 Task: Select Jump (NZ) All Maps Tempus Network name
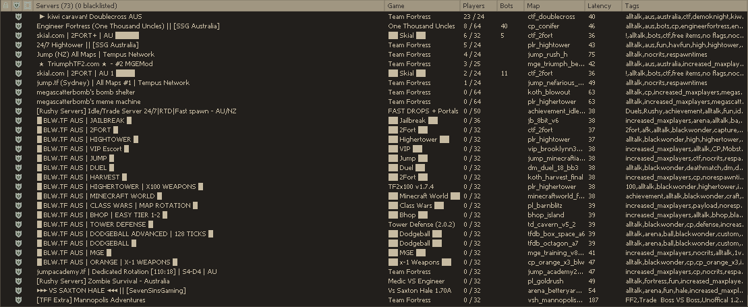95,55
